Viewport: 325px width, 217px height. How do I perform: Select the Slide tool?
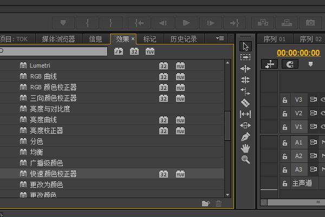coord(245,125)
